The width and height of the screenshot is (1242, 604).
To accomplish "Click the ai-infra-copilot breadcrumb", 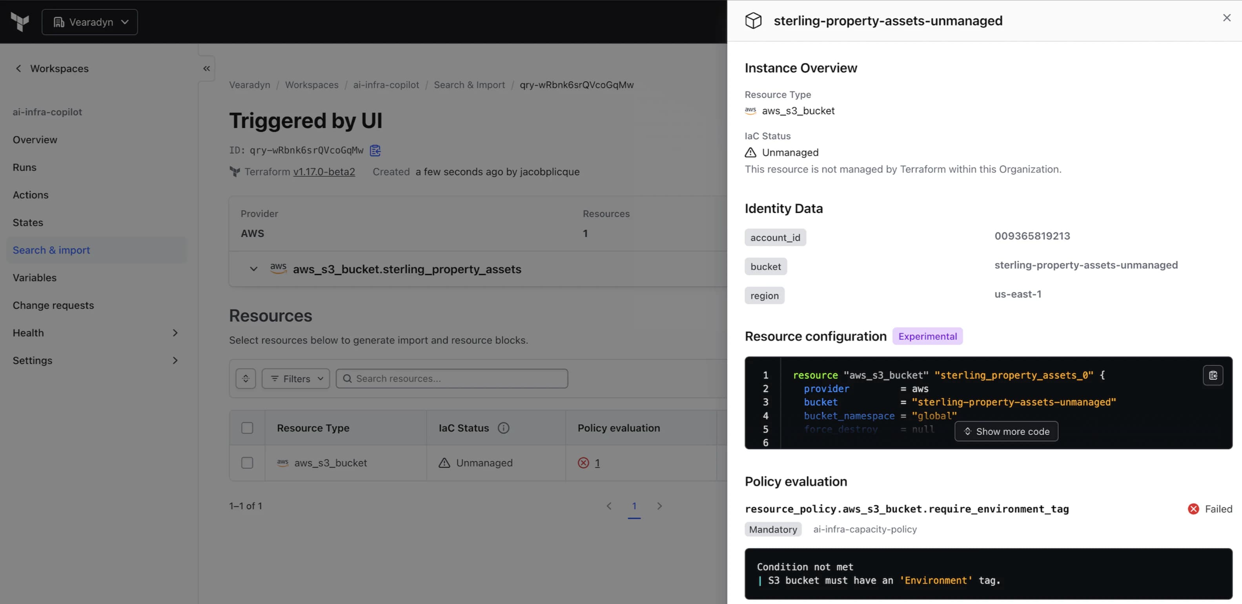I will pyautogui.click(x=386, y=85).
